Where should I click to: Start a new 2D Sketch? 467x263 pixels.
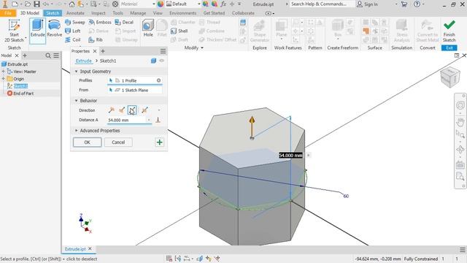(x=14, y=31)
